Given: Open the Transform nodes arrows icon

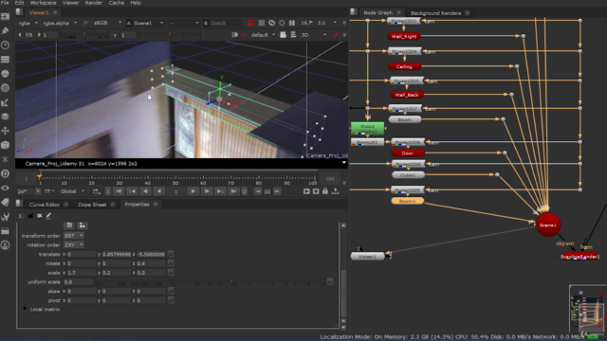Looking at the screenshot, I should pyautogui.click(x=5, y=131).
